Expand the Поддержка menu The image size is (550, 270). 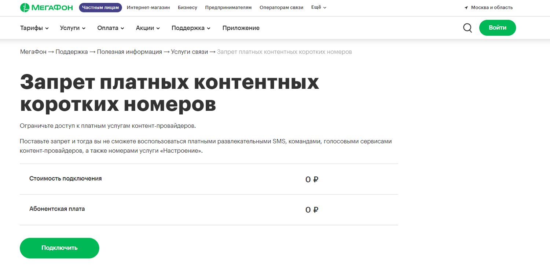(x=191, y=28)
